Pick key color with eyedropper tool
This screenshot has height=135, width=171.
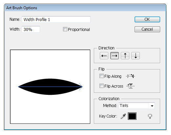123,116
